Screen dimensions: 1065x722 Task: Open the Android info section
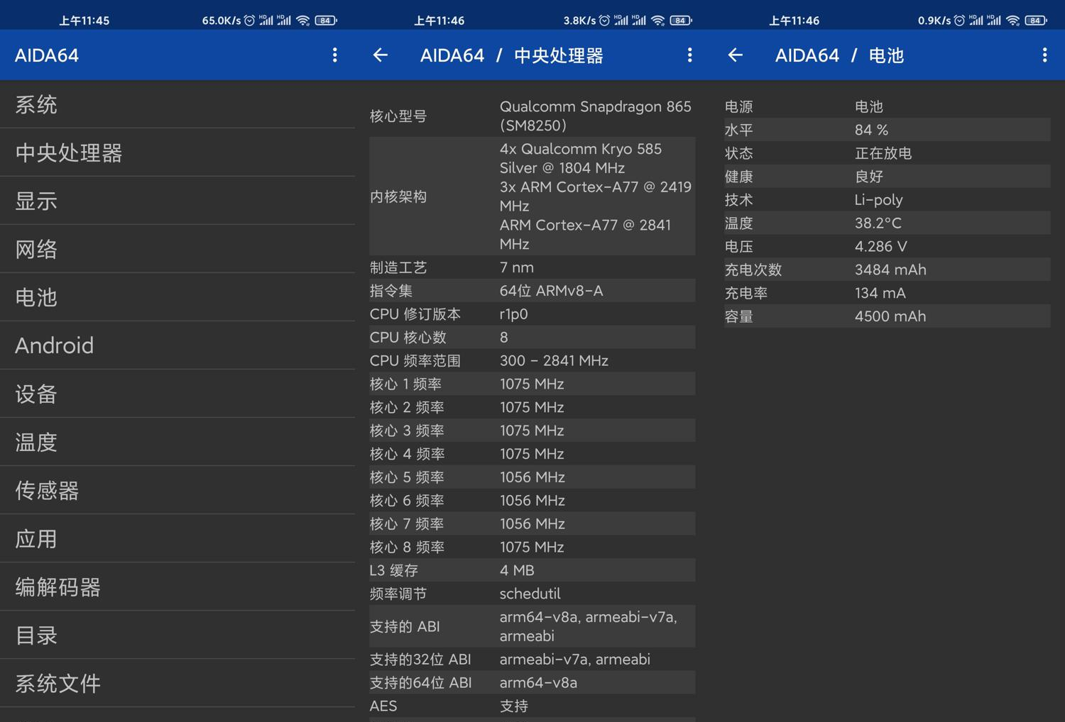pyautogui.click(x=177, y=346)
